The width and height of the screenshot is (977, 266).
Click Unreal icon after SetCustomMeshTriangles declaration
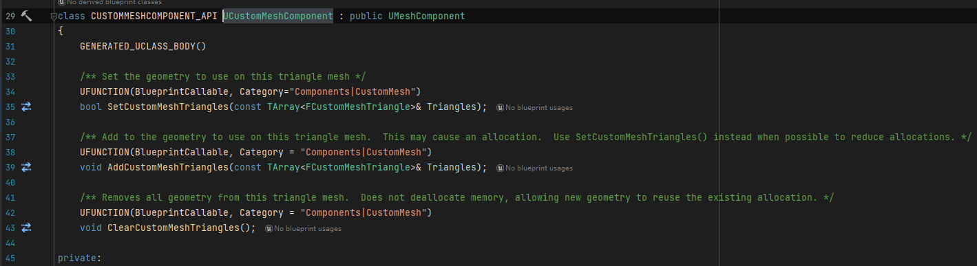[501, 107]
